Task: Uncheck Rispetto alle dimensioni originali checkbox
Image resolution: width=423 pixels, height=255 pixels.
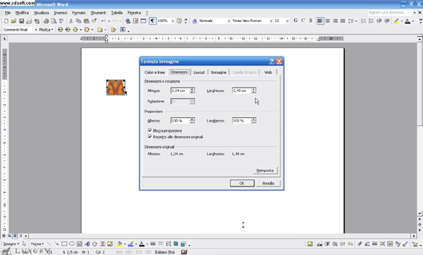Action: pos(149,137)
